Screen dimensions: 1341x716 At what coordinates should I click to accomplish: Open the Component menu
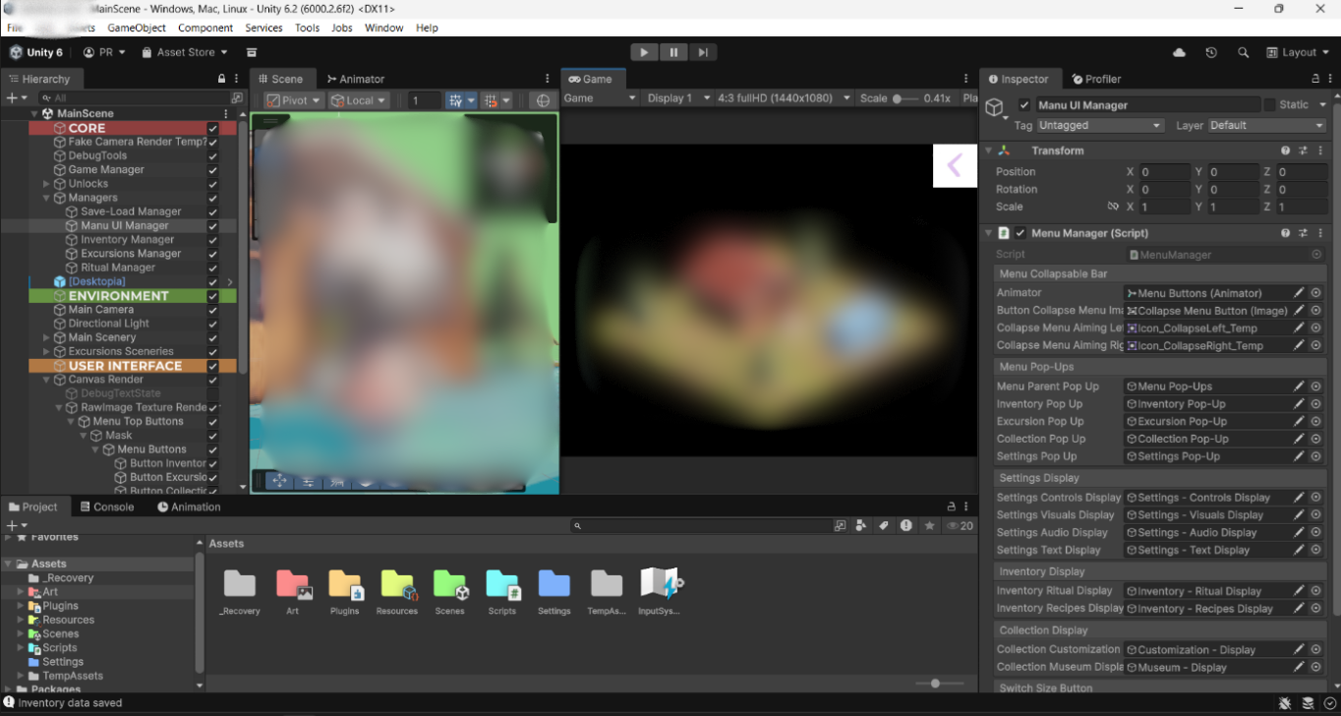[205, 28]
